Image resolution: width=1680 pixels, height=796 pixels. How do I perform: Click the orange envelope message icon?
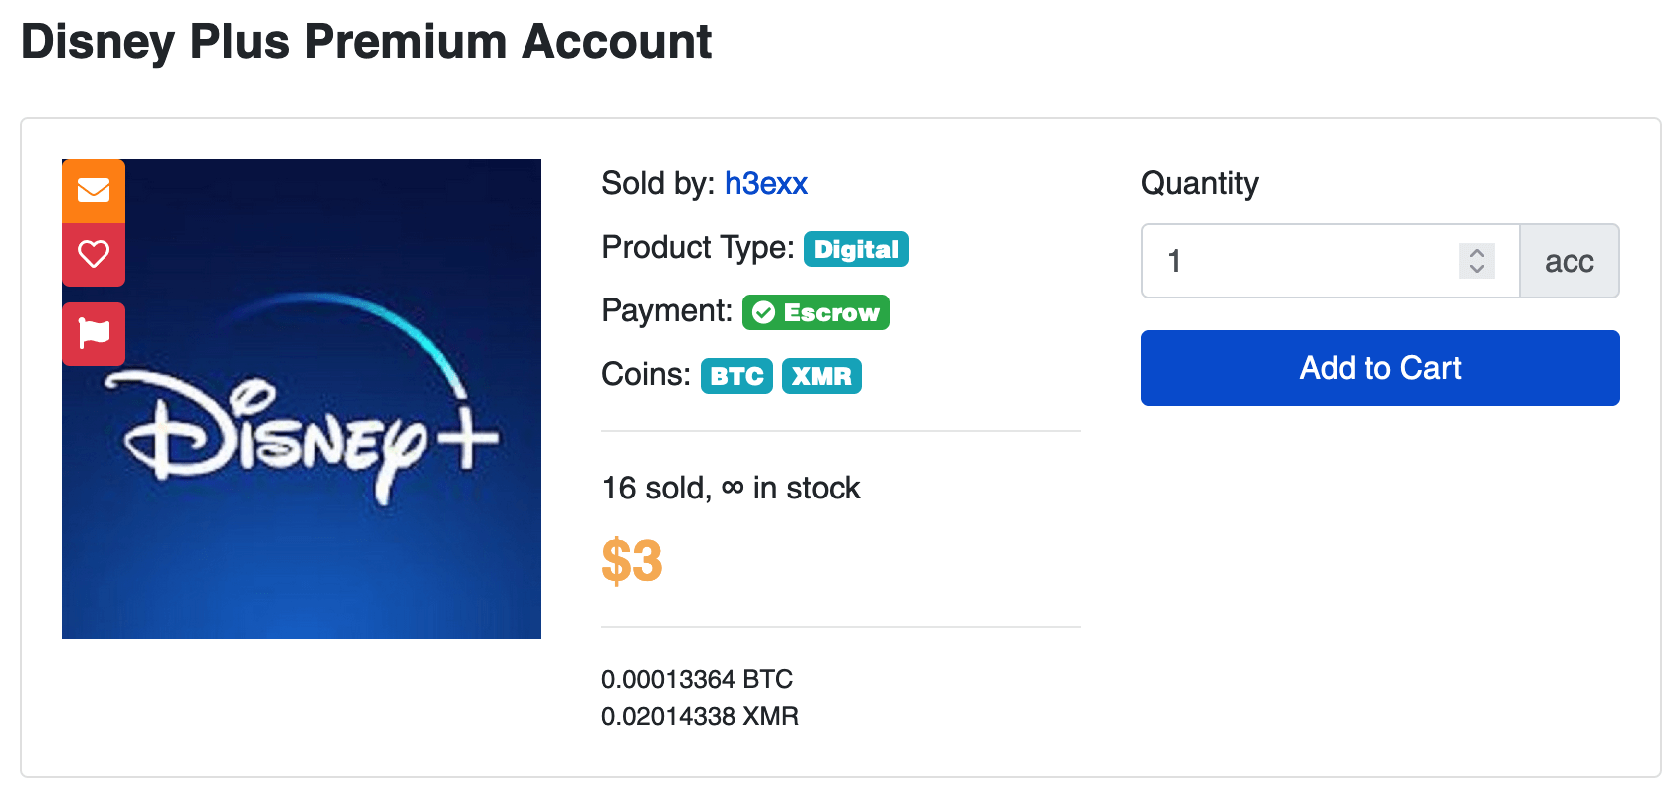[94, 190]
